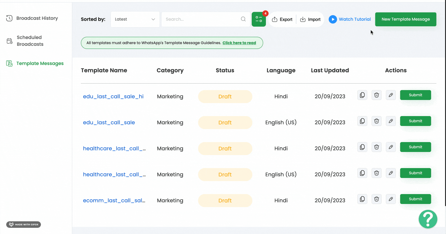
Task: Click the Template Messages sidebar icon
Action: (9, 63)
